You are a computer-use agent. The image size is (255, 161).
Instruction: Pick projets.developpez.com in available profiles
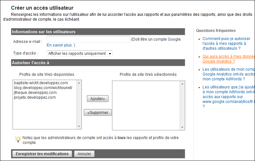[35, 97]
